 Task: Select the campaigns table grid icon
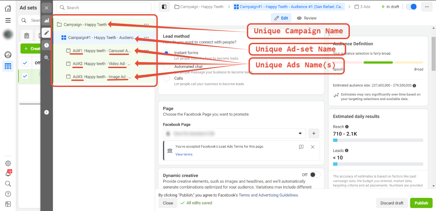coord(8,66)
